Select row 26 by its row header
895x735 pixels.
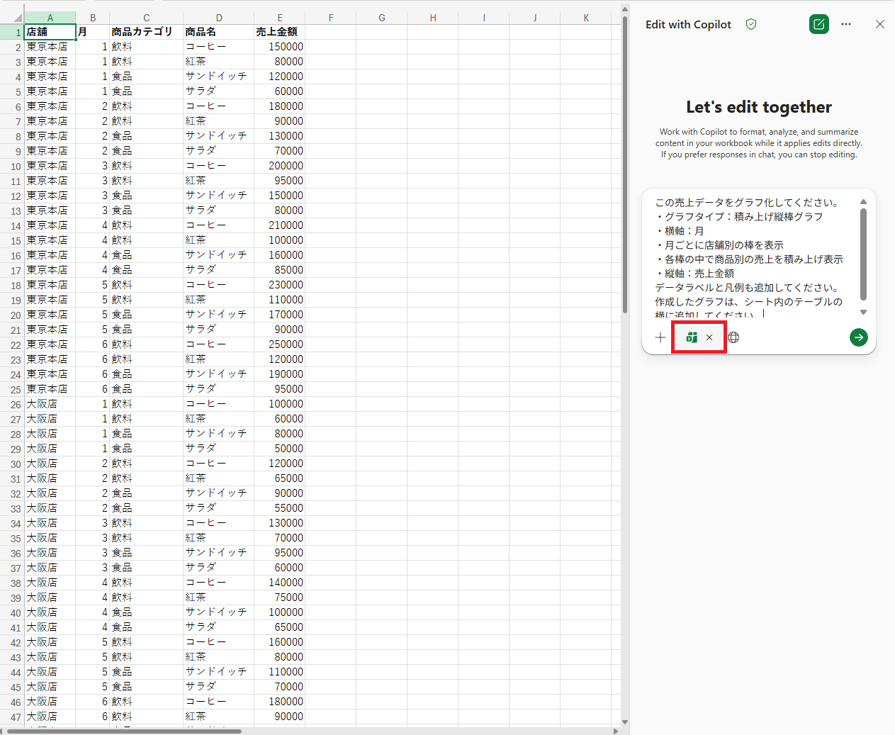tap(15, 404)
